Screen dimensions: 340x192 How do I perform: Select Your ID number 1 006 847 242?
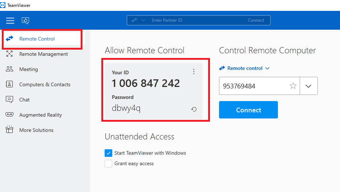(x=146, y=83)
